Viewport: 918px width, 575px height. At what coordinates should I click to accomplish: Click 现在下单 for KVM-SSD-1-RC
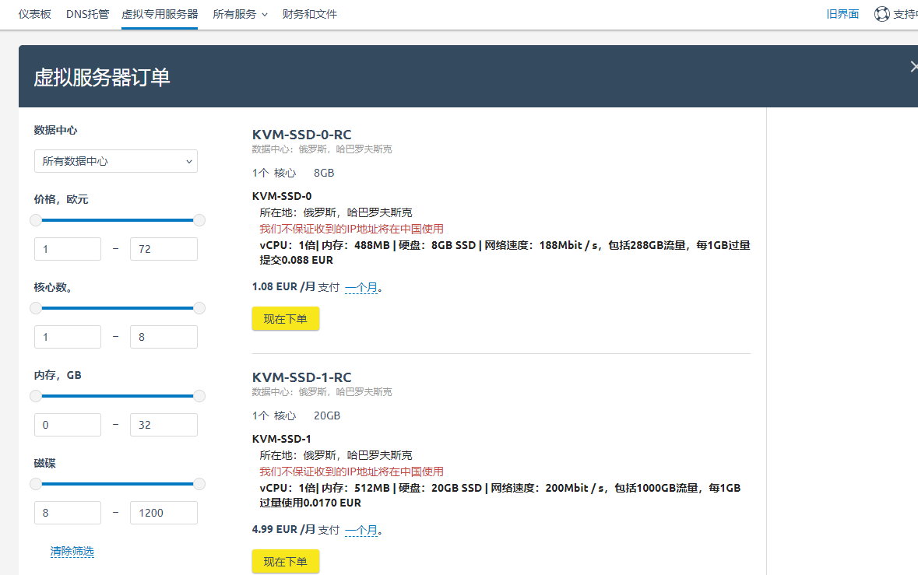click(285, 561)
